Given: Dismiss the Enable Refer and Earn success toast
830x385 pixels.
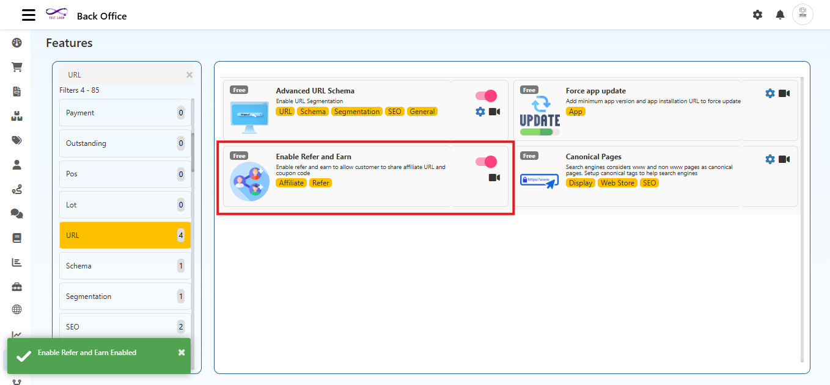Looking at the screenshot, I should [181, 352].
